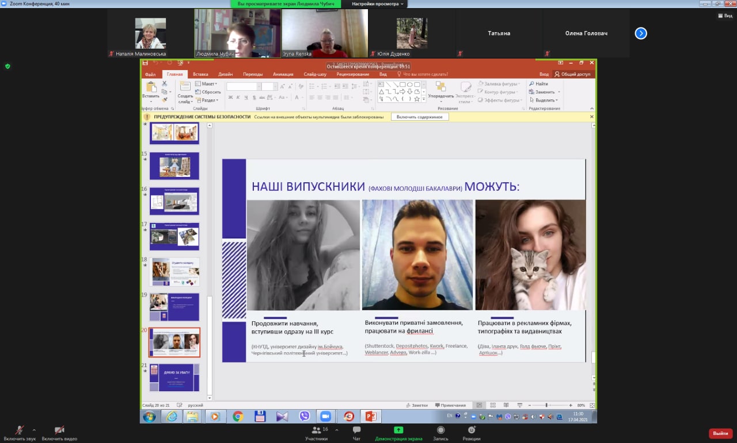
Task: Select slide 19 thumbnail in the panel
Action: click(x=174, y=307)
